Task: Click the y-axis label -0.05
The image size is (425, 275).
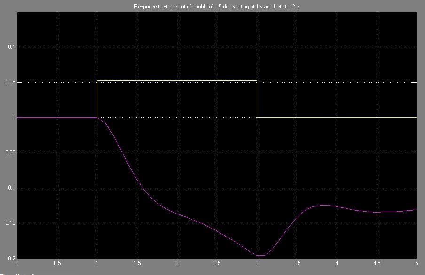Action: [x=9, y=153]
